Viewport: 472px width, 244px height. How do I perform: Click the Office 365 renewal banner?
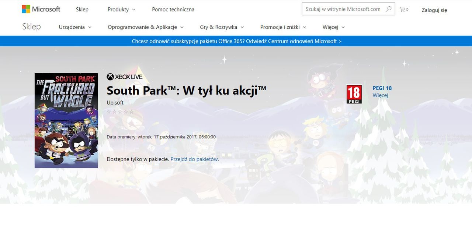click(x=236, y=41)
